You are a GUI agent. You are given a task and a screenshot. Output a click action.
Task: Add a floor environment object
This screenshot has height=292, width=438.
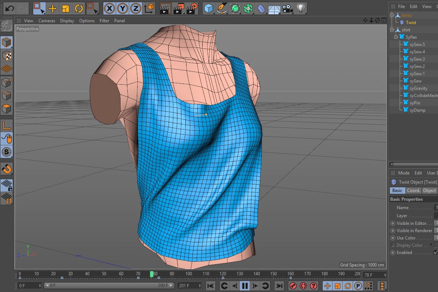pyautogui.click(x=274, y=8)
